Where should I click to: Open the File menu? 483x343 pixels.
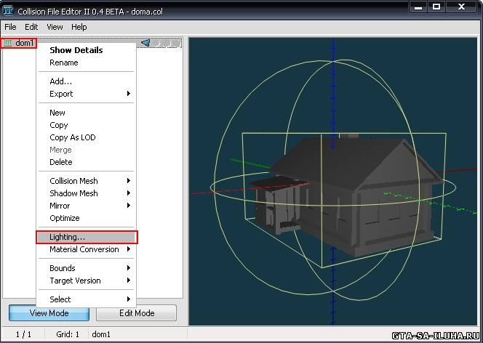pos(10,27)
